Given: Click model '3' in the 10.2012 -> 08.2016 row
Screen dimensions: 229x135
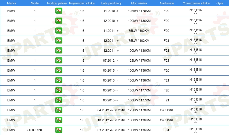Looking at the screenshot, I should 35,120.
